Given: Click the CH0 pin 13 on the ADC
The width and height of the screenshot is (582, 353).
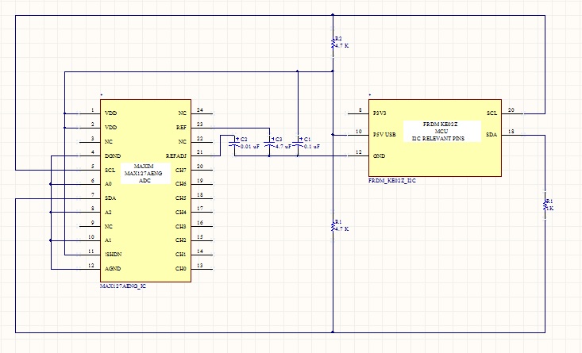Looking at the screenshot, I should coord(181,269).
